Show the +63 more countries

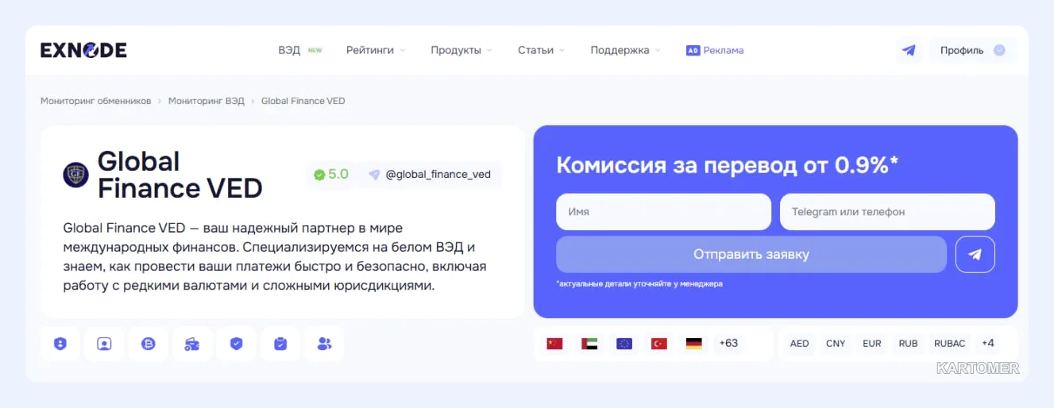point(728,344)
